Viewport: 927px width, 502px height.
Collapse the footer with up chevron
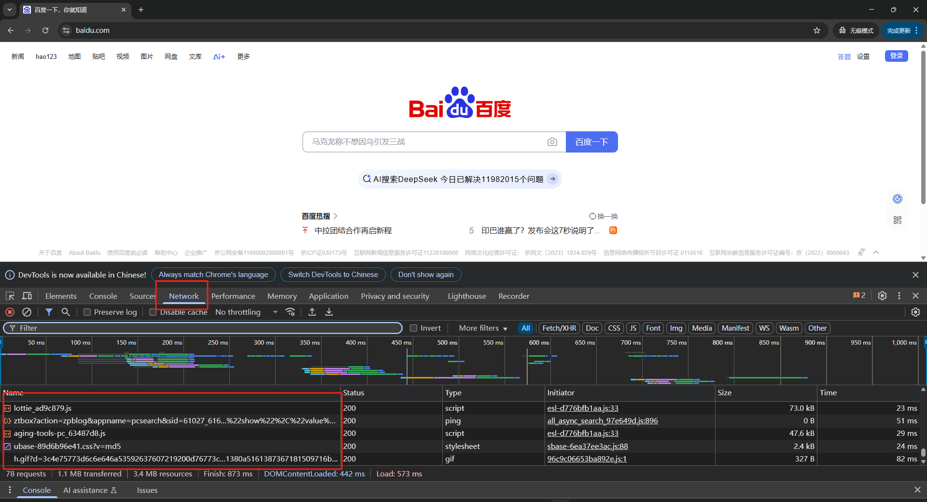coord(876,252)
